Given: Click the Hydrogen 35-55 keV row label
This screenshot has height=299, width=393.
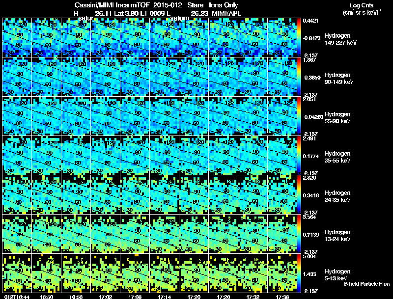Looking at the screenshot, I should pyautogui.click(x=337, y=157).
